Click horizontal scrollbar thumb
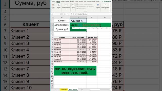The width and height of the screenshot is (162, 91). point(95,90)
